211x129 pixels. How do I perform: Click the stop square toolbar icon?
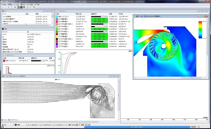(x=3, y=7)
